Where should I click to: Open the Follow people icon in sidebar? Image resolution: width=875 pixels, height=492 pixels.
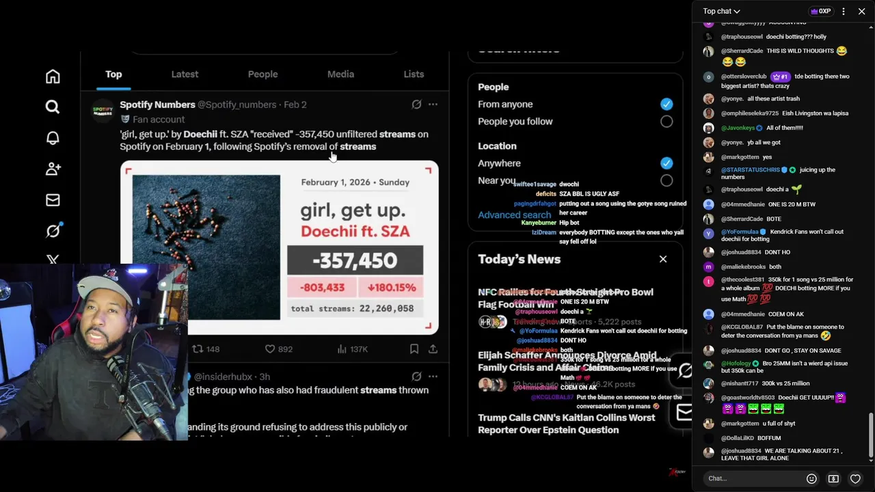(53, 169)
